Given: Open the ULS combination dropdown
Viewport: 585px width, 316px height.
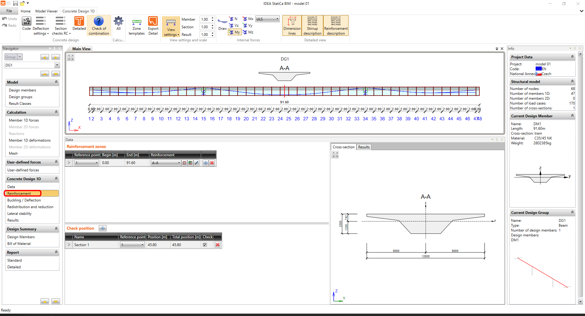Looking at the screenshot, I should click(x=267, y=19).
